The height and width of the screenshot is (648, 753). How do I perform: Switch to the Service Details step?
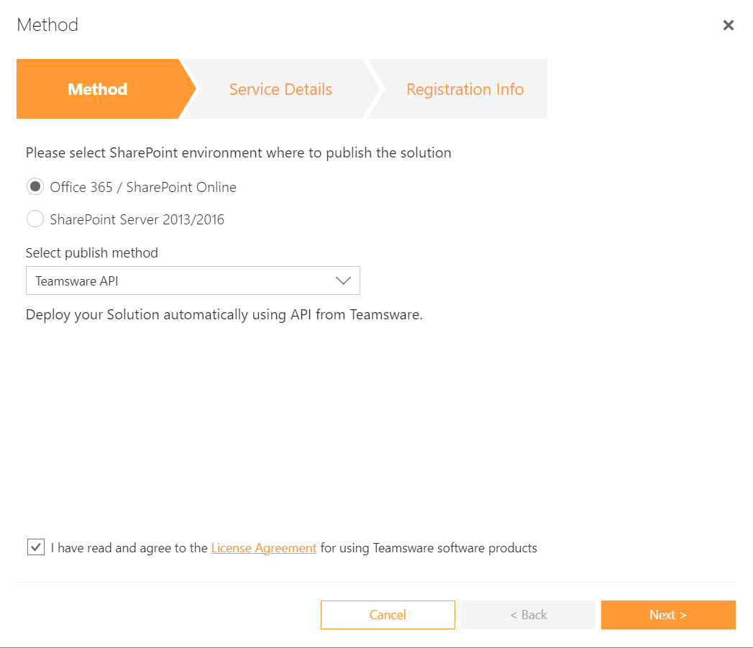click(280, 89)
